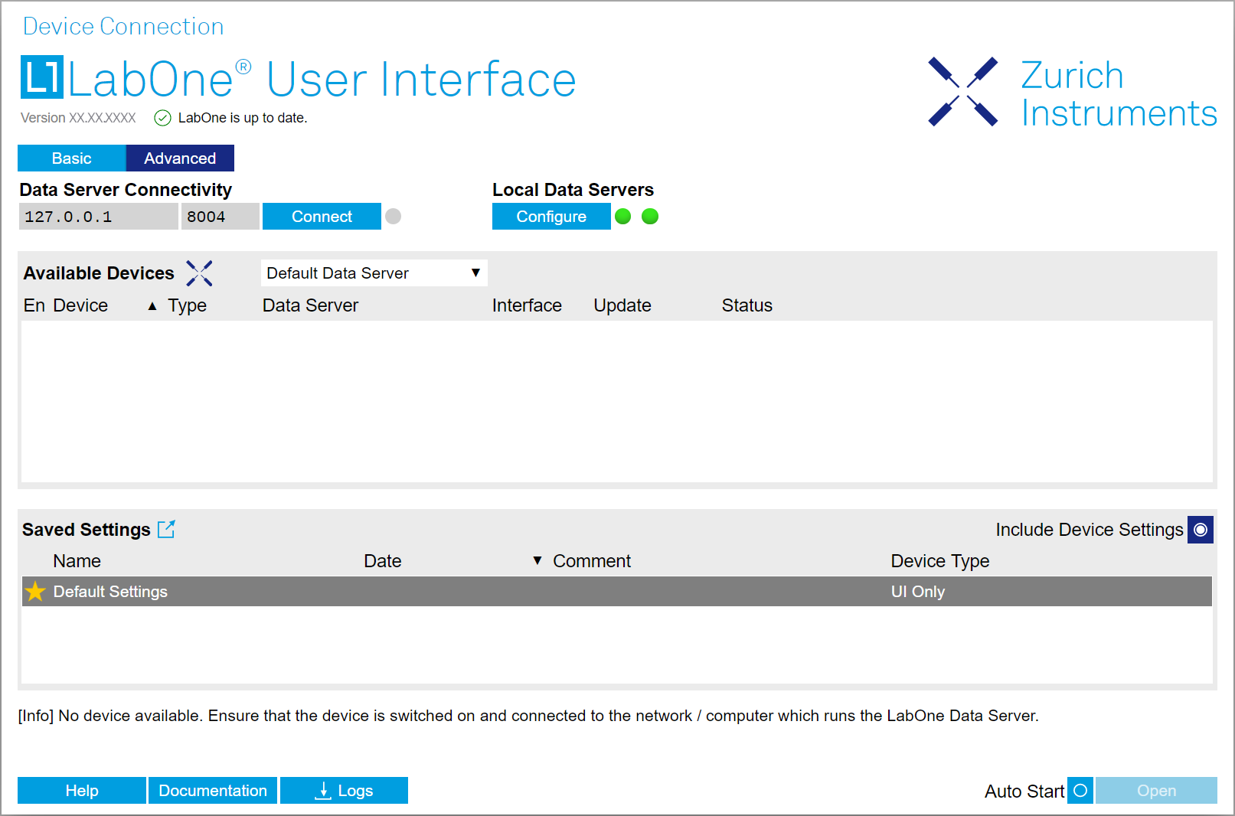Click the second green server status LED

650,217
